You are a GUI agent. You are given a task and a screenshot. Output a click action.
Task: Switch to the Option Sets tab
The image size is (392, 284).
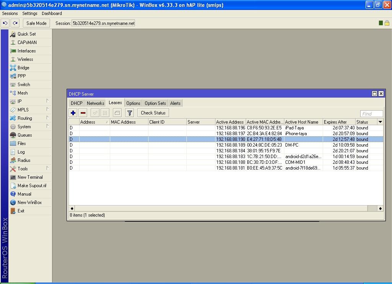click(x=155, y=103)
